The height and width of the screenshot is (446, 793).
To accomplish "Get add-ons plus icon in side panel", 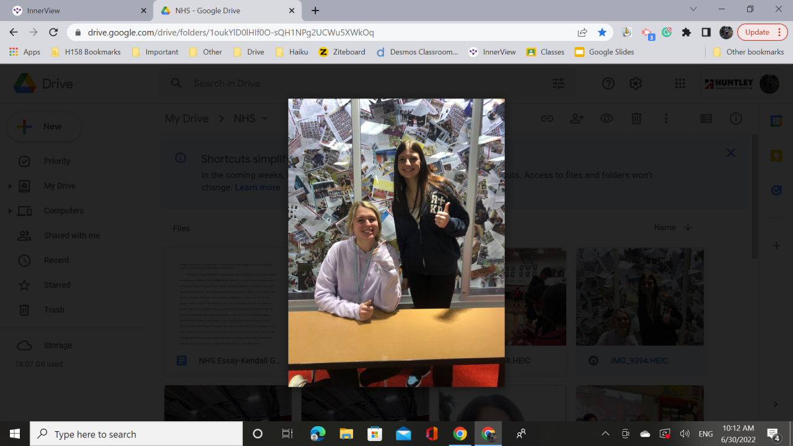I will (776, 246).
